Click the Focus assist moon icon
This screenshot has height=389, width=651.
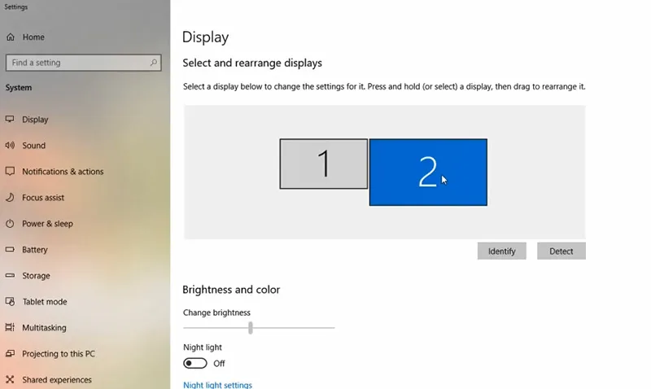pos(10,198)
